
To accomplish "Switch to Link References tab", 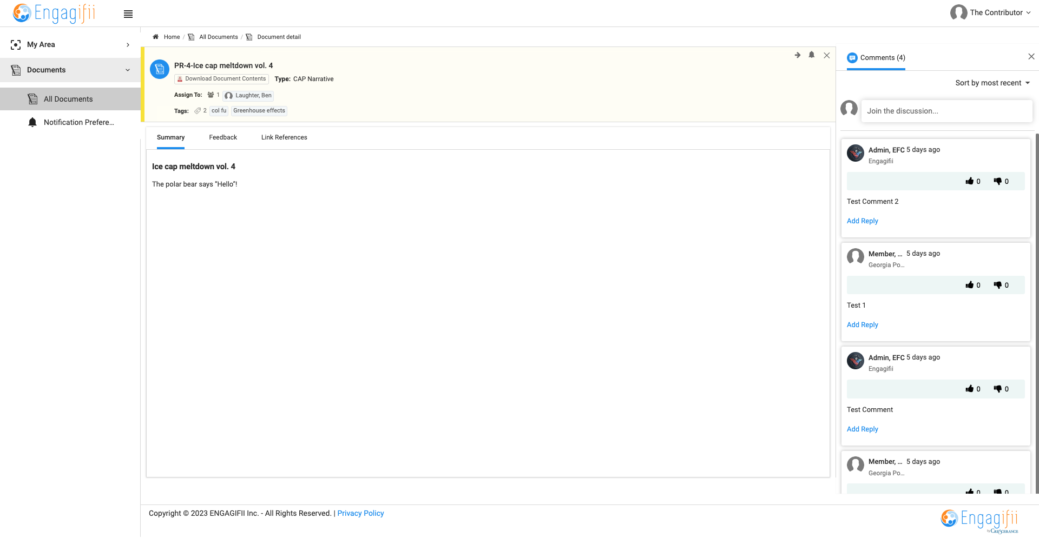I will (x=284, y=137).
